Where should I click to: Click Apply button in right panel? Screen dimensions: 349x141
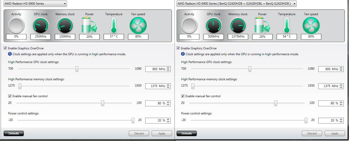[x=335, y=133]
